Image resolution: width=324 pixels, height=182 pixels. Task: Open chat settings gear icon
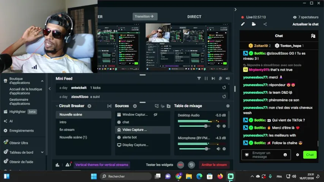pos(297,155)
